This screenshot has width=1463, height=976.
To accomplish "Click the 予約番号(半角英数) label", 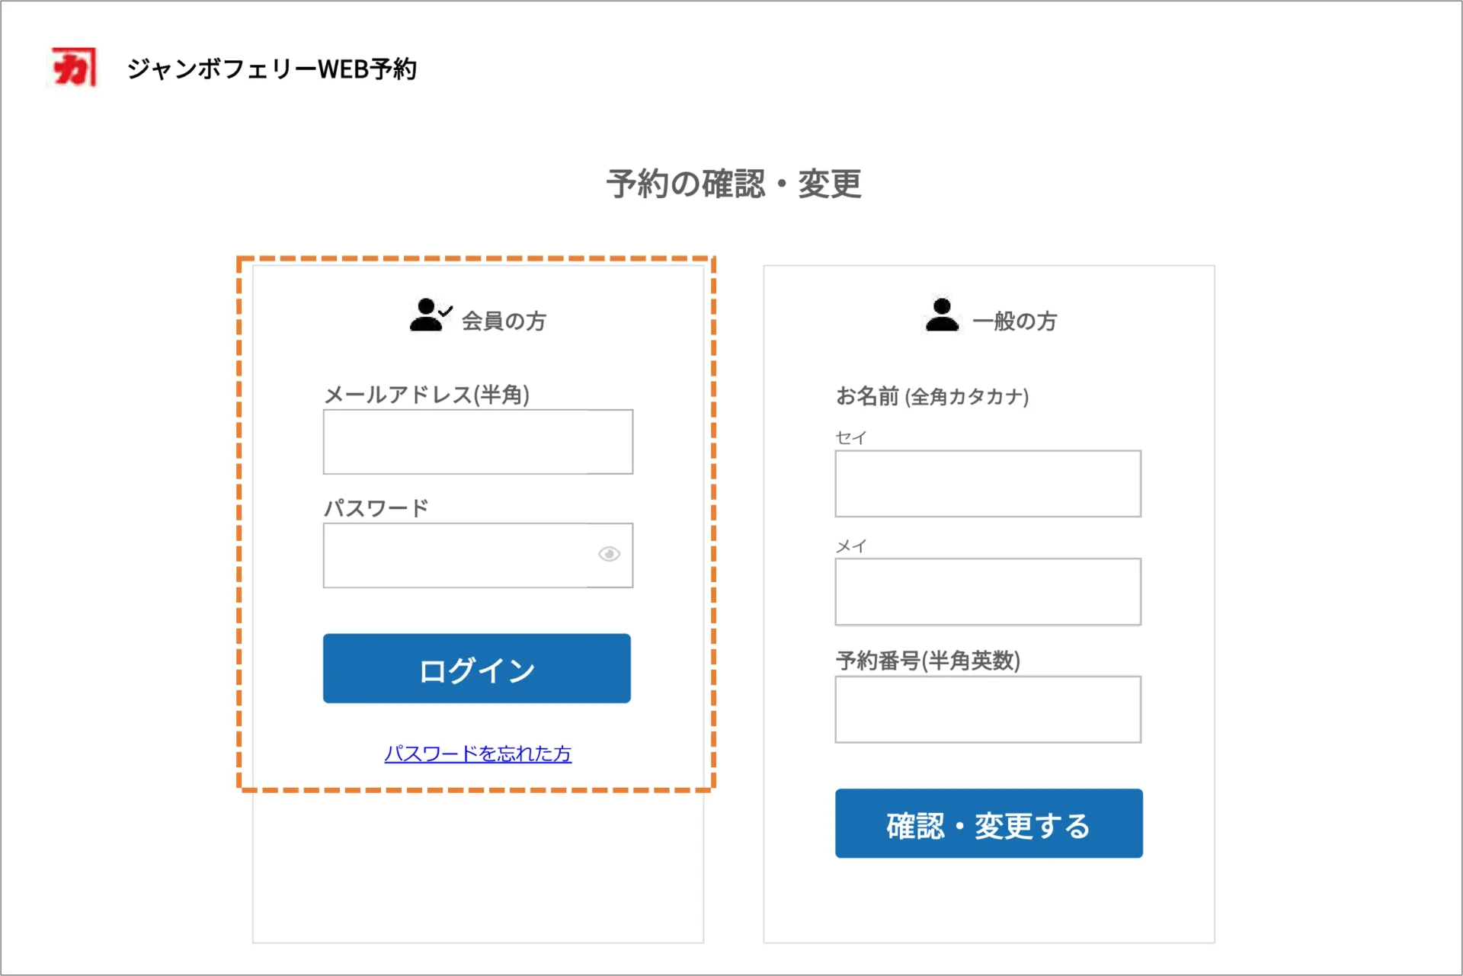I will tap(927, 660).
